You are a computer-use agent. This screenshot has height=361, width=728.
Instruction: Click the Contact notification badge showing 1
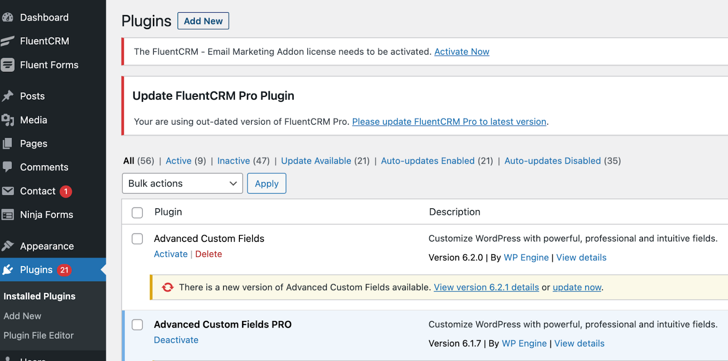pos(66,191)
